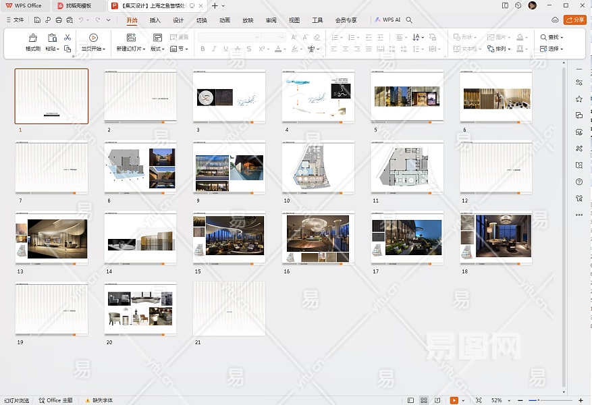592x405 pixels.
Task: Click the print icon in quick access bar
Action: pyautogui.click(x=59, y=20)
